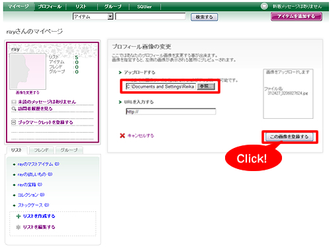Image resolution: width=331 pixels, height=249 pixels.
Task: Click the green plus icon to create a list
Action: [x=19, y=216]
